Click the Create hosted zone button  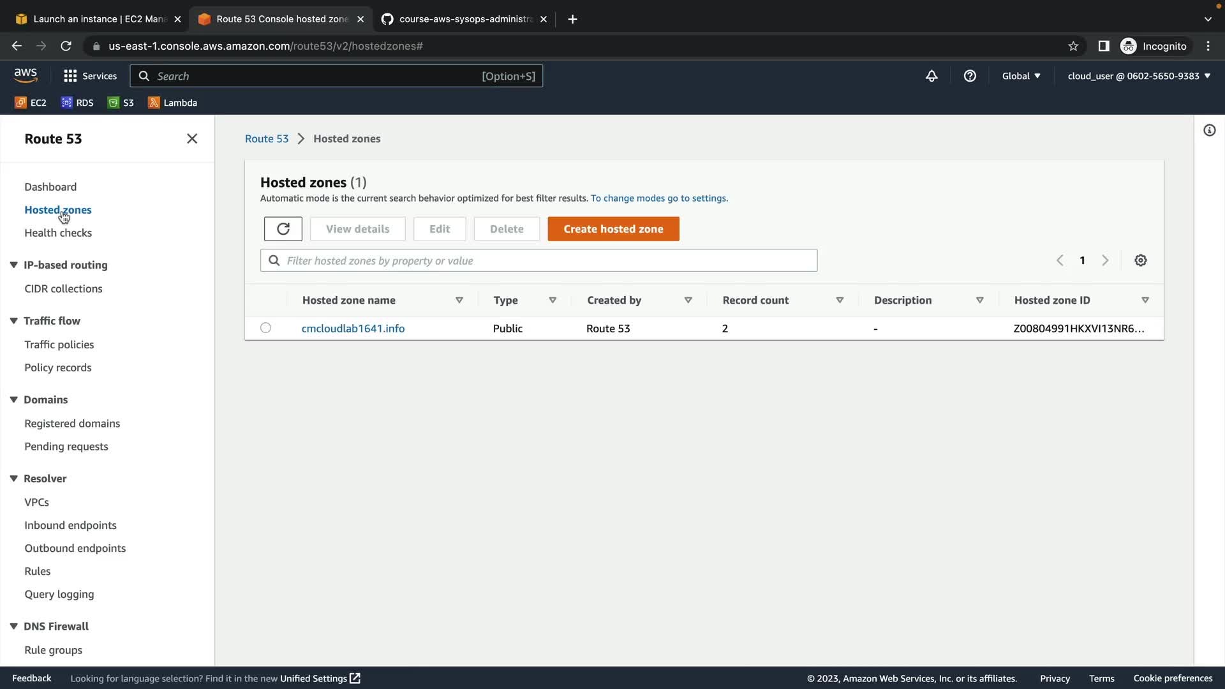[x=613, y=229]
